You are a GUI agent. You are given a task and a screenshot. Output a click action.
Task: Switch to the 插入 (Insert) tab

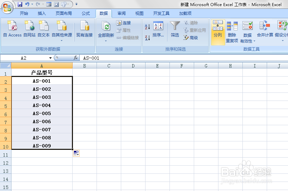[42, 13]
